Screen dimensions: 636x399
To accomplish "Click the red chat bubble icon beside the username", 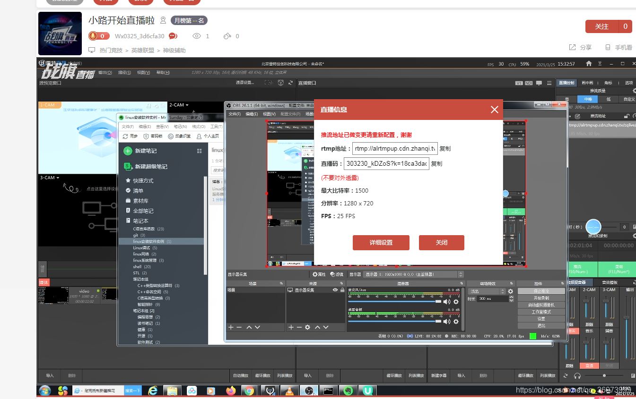I will click(x=173, y=36).
